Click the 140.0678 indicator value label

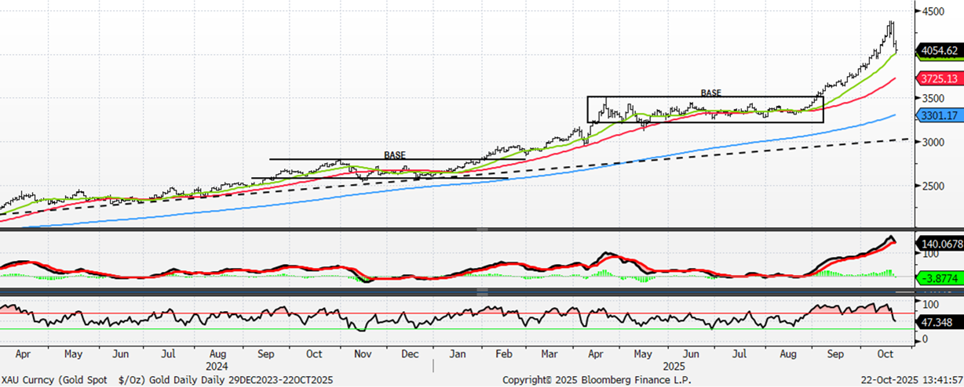tap(940, 244)
